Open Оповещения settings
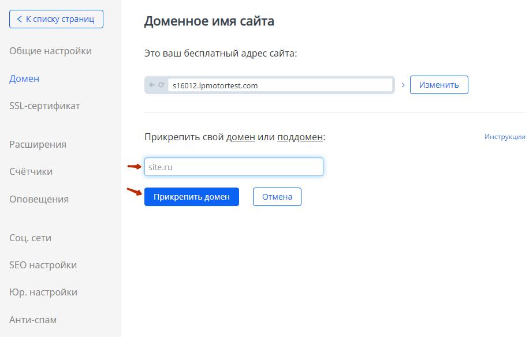 (x=39, y=199)
